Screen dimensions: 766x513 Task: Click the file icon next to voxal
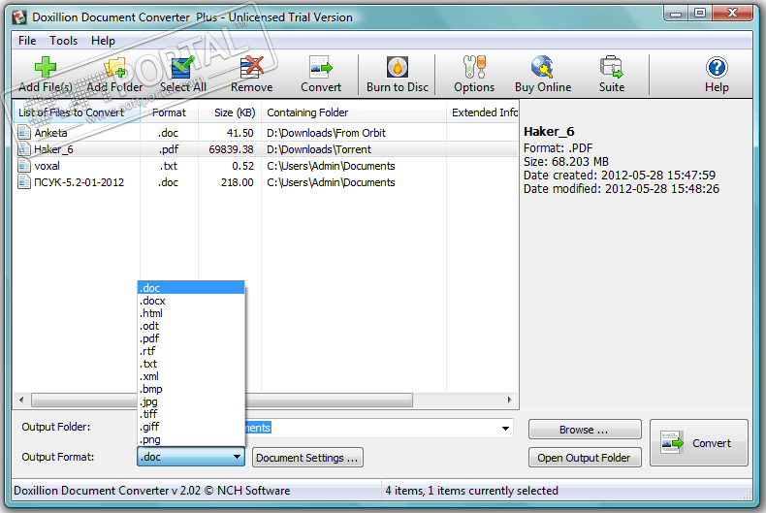(24, 166)
